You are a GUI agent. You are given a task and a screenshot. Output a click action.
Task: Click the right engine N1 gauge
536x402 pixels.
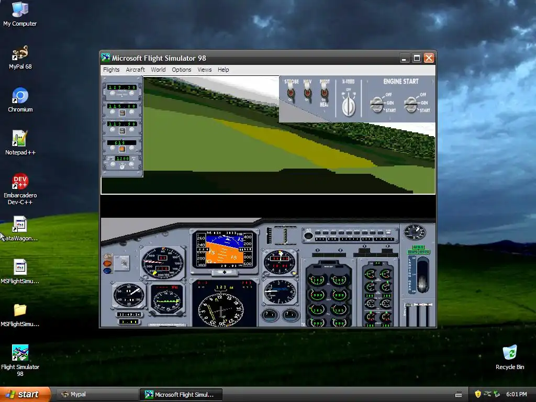coord(339,281)
